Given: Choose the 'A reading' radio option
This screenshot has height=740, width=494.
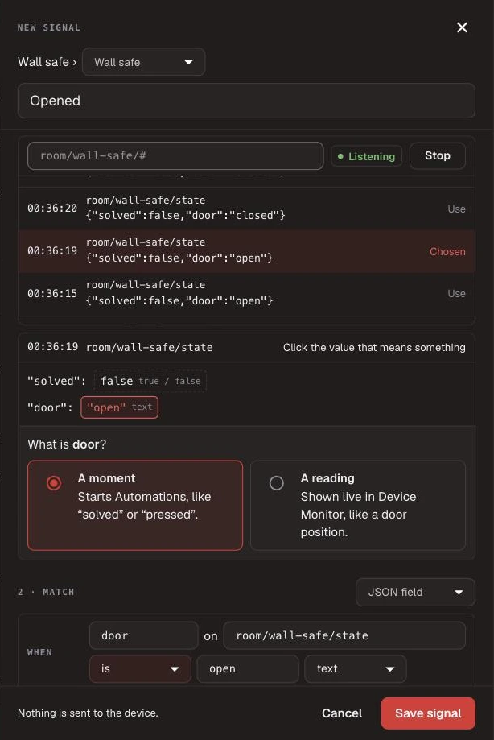Looking at the screenshot, I should pos(358,505).
